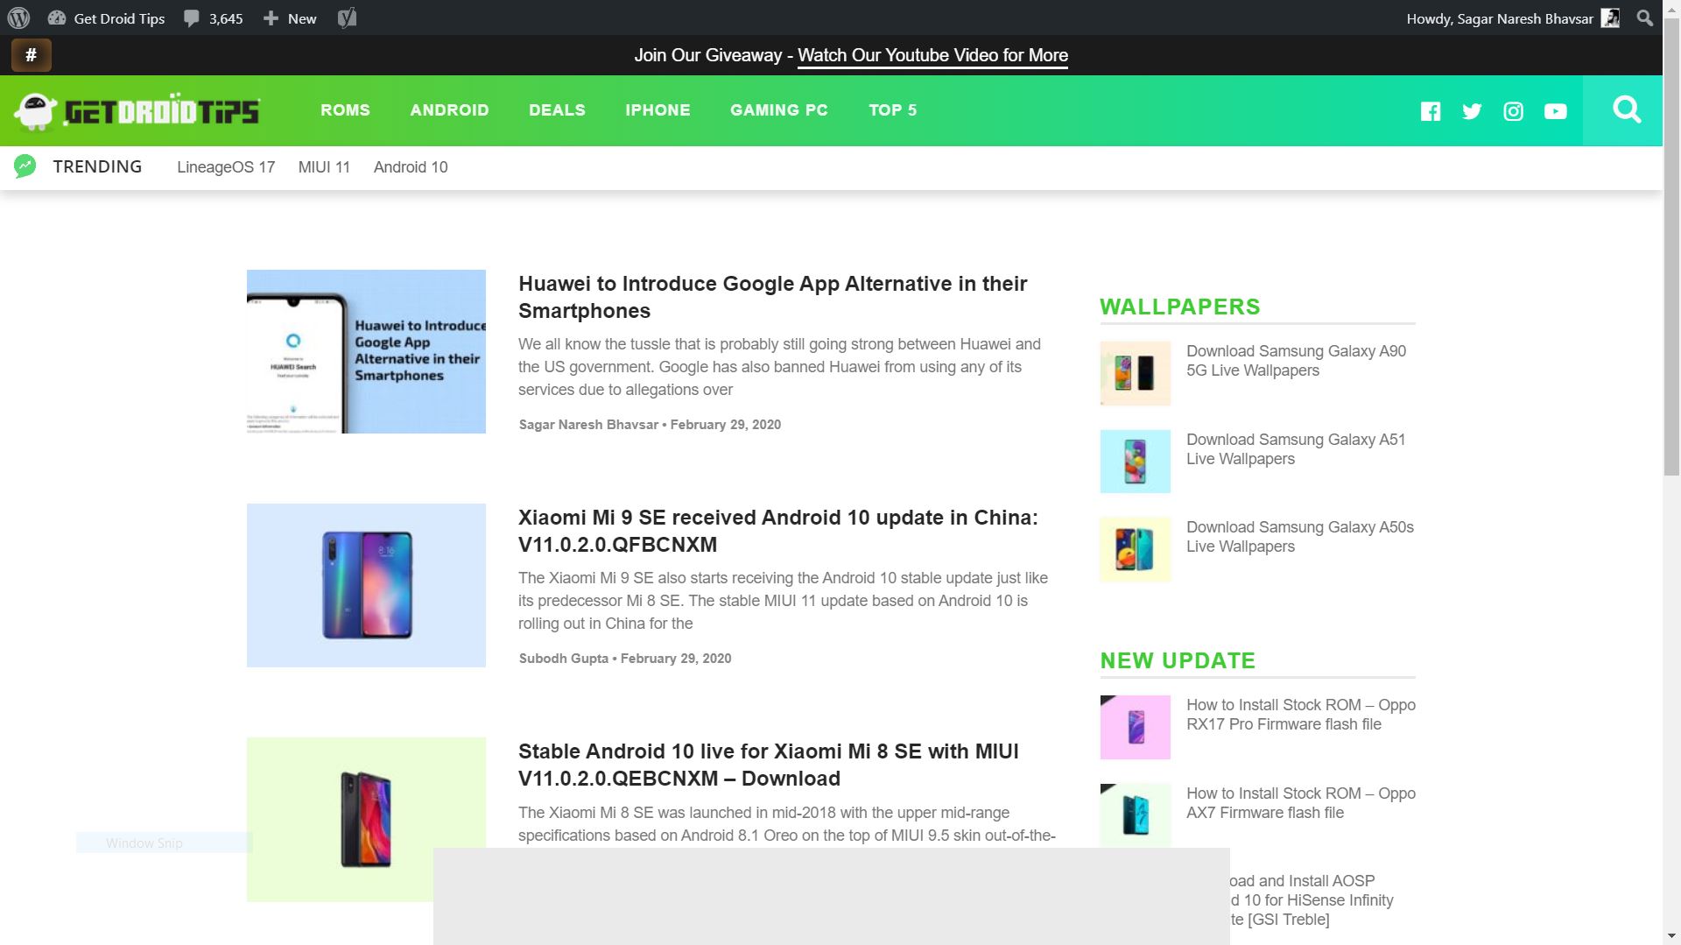Open Oppo AX7 Firmware flash file link
This screenshot has width=1681, height=945.
[1301, 803]
